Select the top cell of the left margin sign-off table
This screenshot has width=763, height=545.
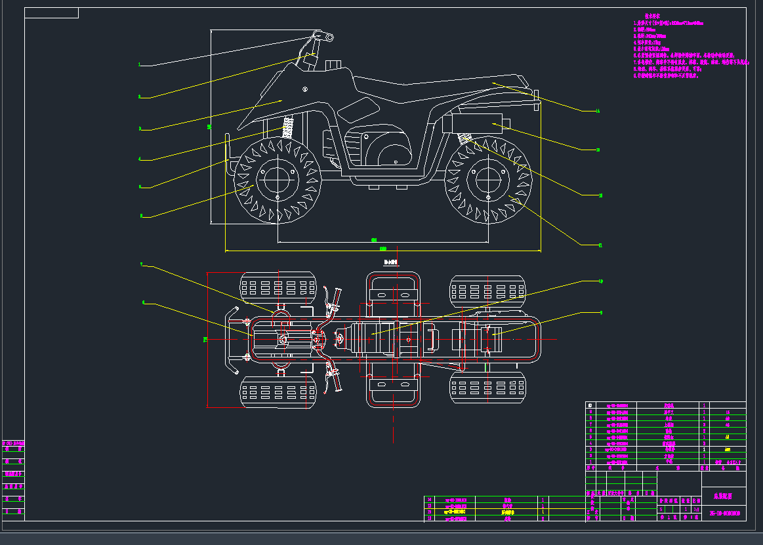coord(13,444)
